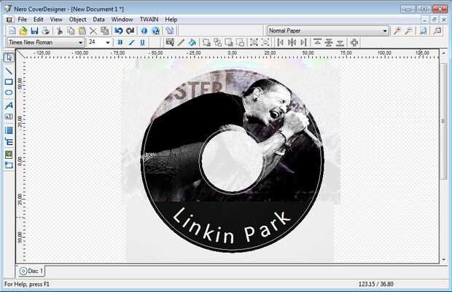This screenshot has height=292, width=452.
Task: Pick the Ellipse tool
Action: coord(9,92)
